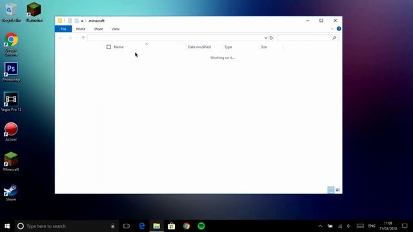Launch Google Chrome from the desktop
413x232 pixels.
(11, 44)
